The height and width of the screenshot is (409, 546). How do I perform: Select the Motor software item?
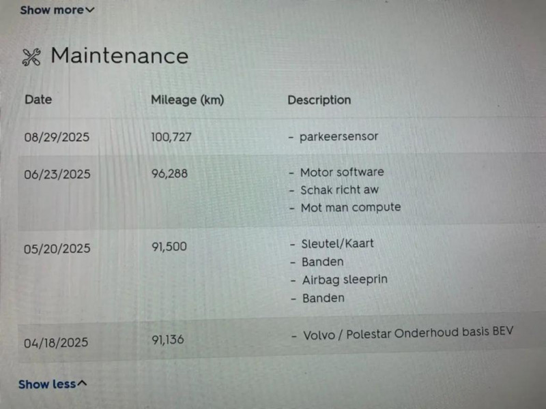coord(342,172)
